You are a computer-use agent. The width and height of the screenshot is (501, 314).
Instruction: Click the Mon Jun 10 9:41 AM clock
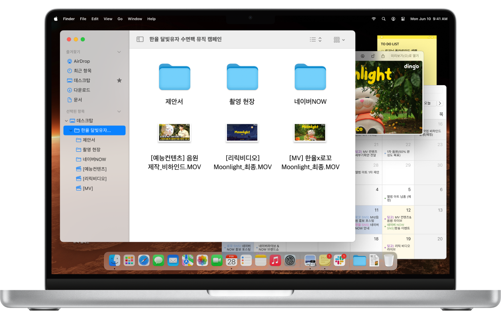[428, 19]
